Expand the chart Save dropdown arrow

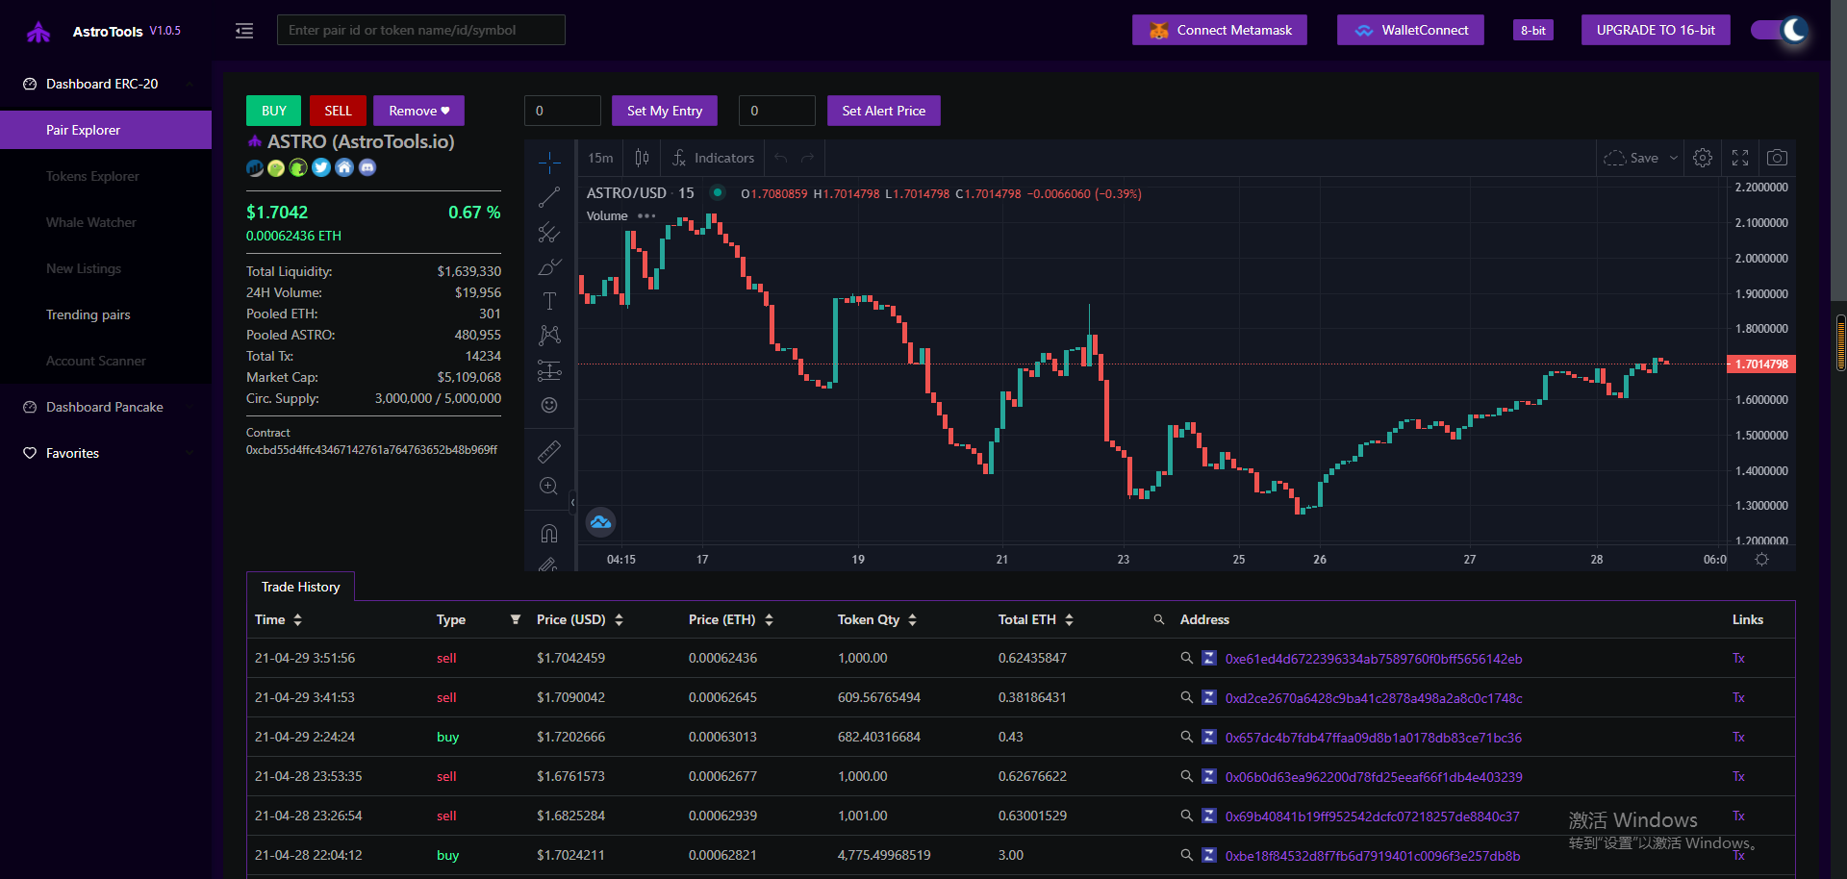click(x=1674, y=158)
